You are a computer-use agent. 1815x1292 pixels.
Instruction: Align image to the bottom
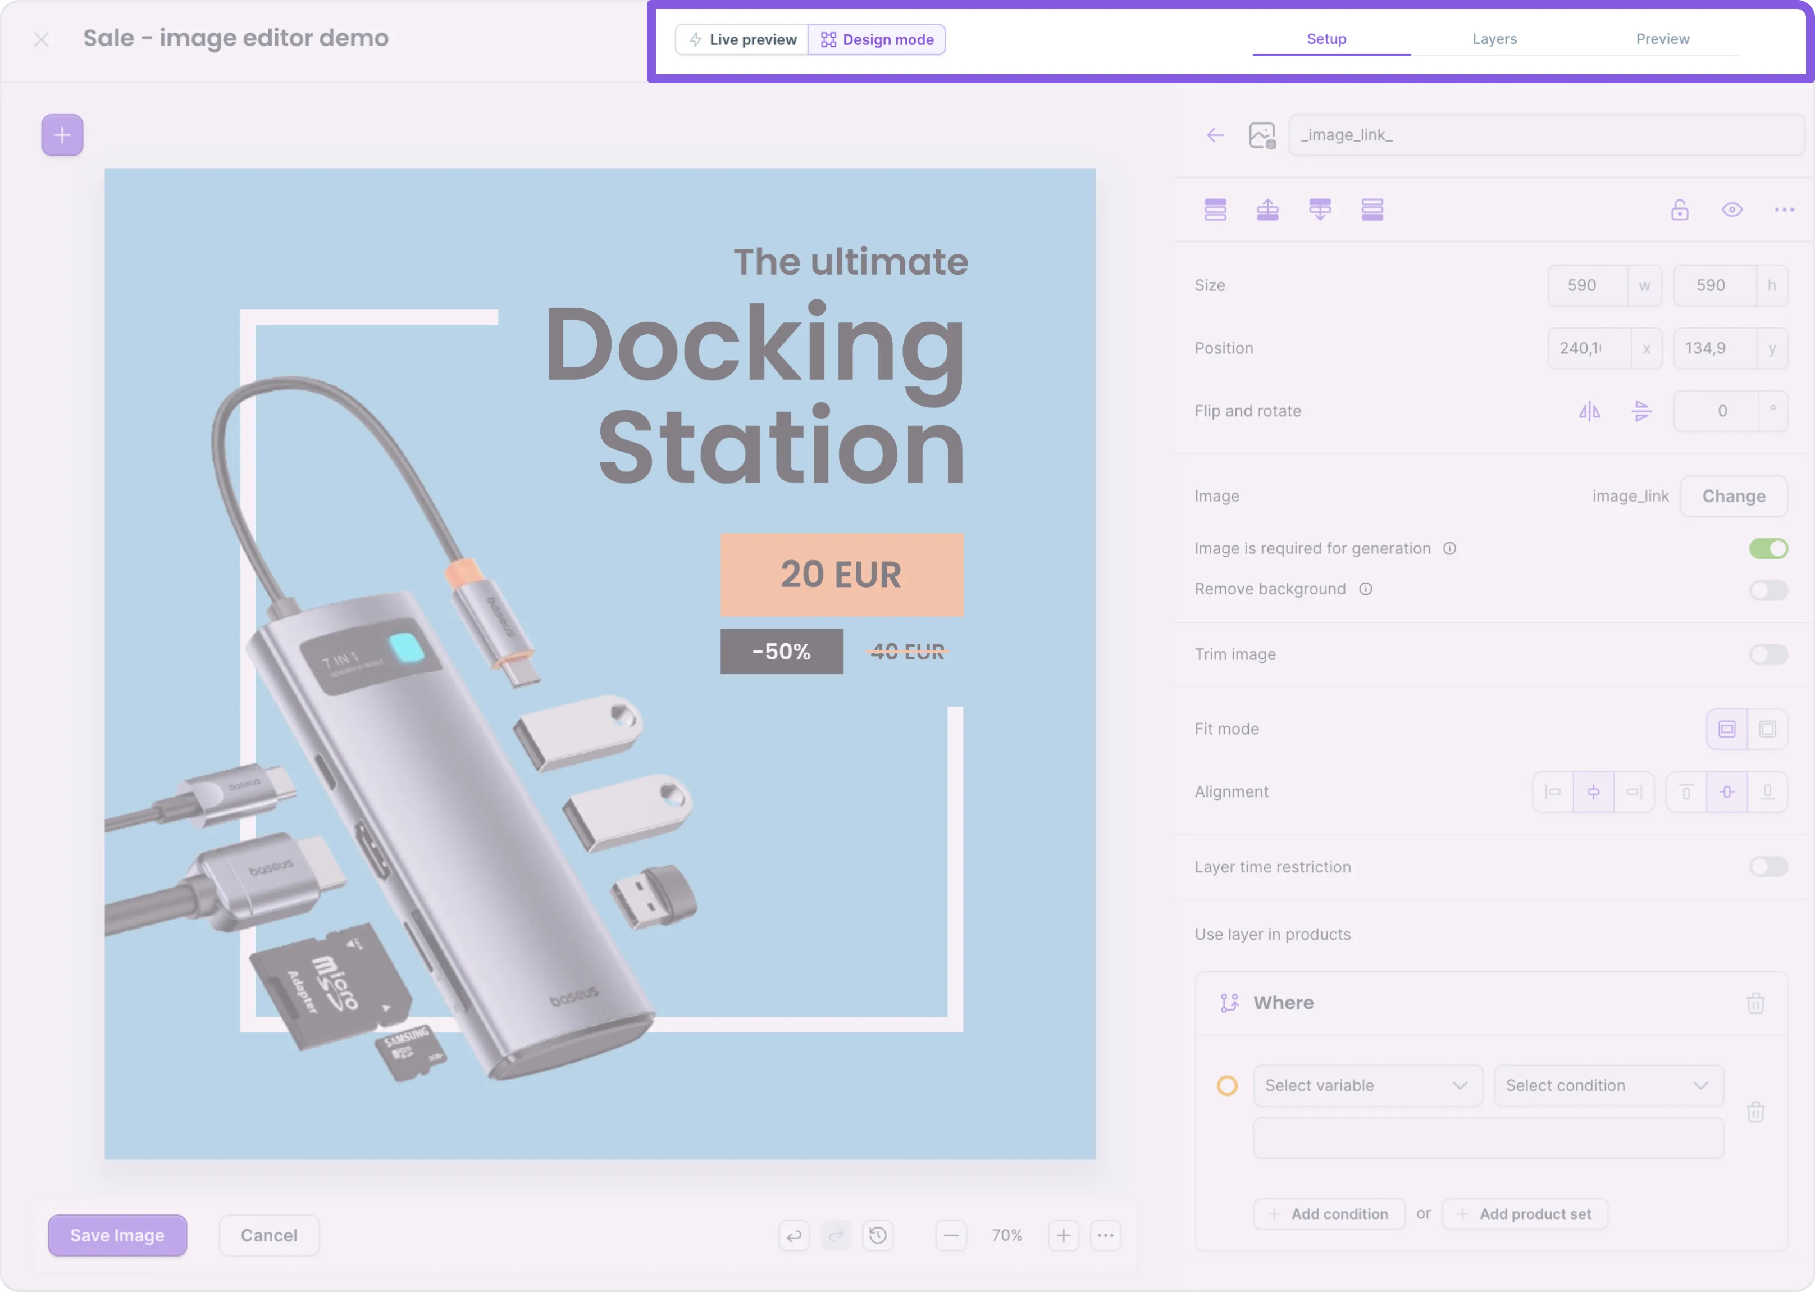click(x=1768, y=791)
